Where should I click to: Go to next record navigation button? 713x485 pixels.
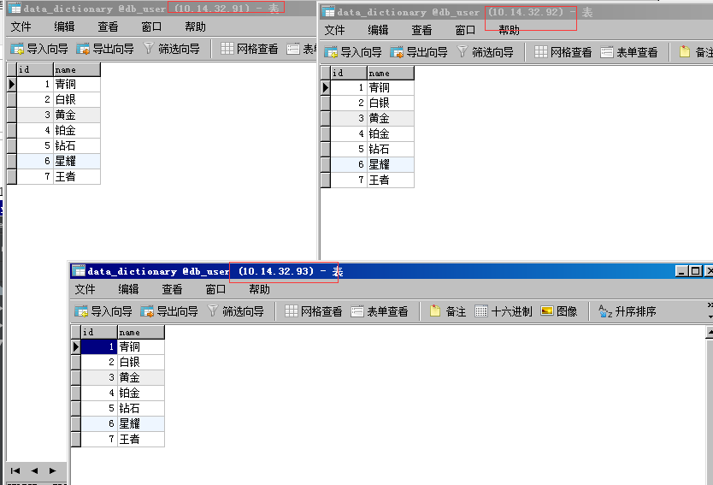53,470
